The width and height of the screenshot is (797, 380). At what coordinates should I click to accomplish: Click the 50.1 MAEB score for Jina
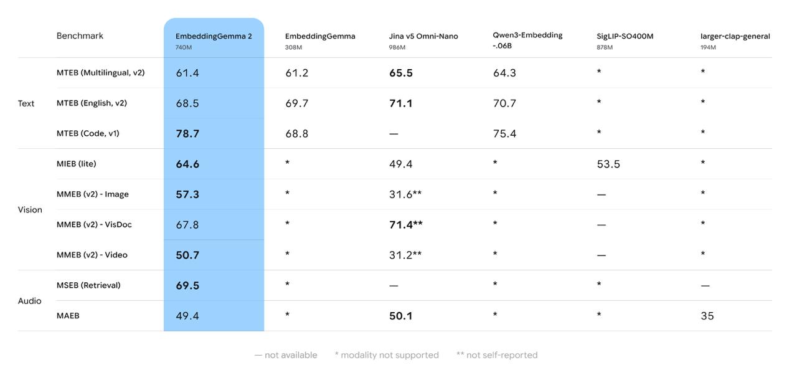pyautogui.click(x=401, y=316)
